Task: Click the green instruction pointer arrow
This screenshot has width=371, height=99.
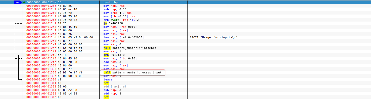Action: [x=24, y=2]
